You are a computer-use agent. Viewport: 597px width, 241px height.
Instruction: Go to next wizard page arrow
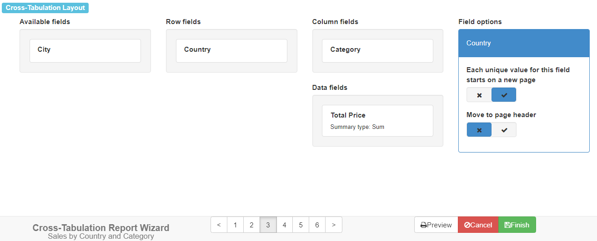pos(334,225)
